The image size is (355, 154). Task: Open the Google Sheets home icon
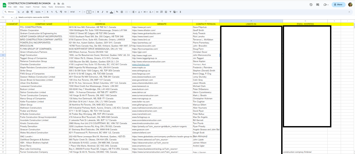click(x=4, y=5)
